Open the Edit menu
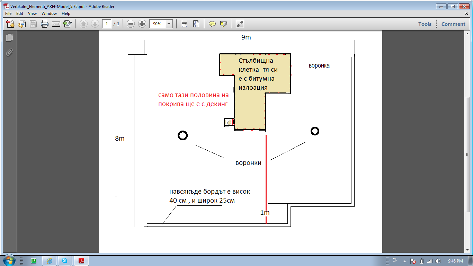 20,14
